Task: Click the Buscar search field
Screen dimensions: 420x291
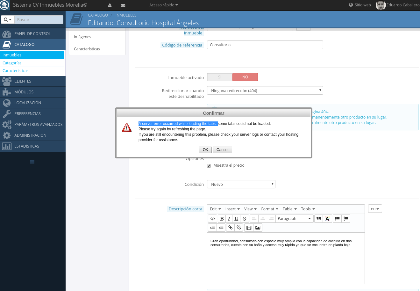Action: coord(39,20)
